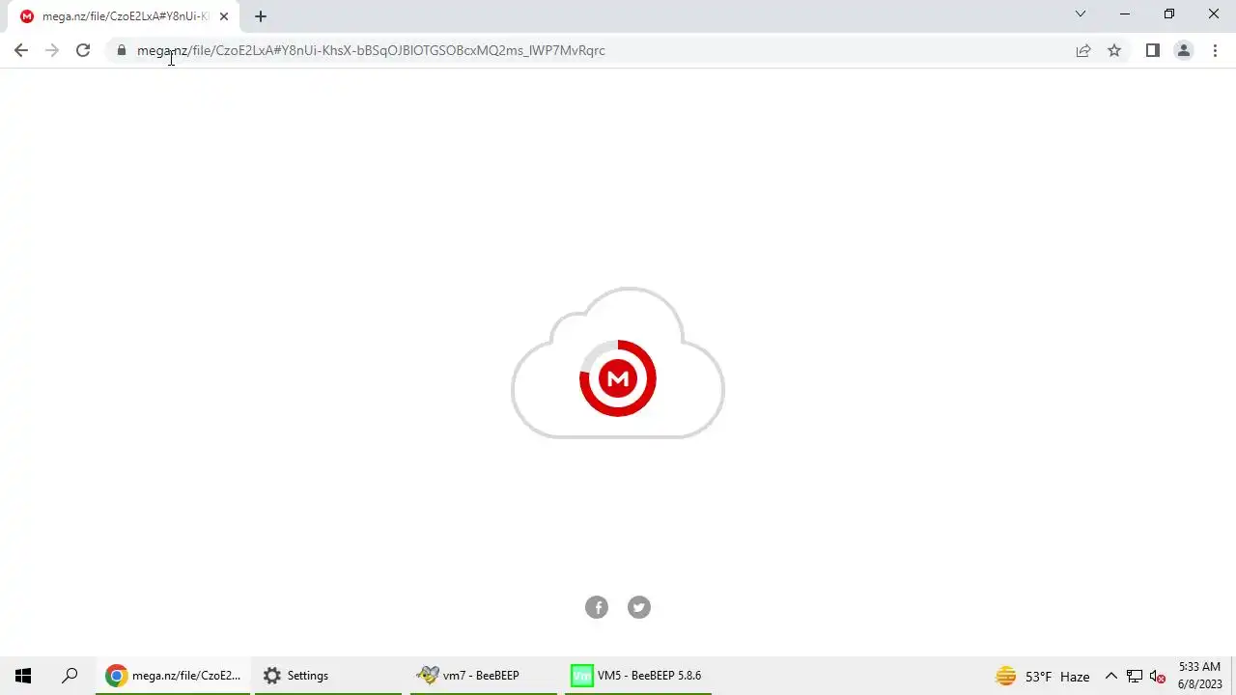Open network status tray icon
Viewport: 1236px width, 695px height.
1135,676
